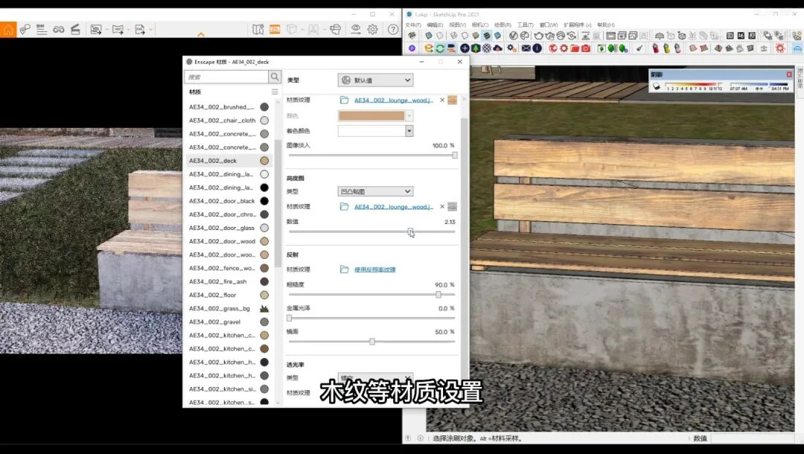804x454 pixels.
Task: Open Enscape visual settings gear icon
Action: click(372, 29)
